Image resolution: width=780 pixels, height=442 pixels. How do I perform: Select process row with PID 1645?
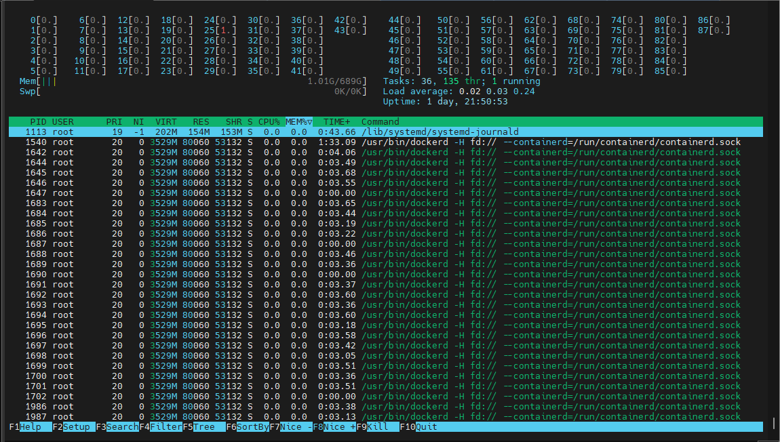pos(385,172)
